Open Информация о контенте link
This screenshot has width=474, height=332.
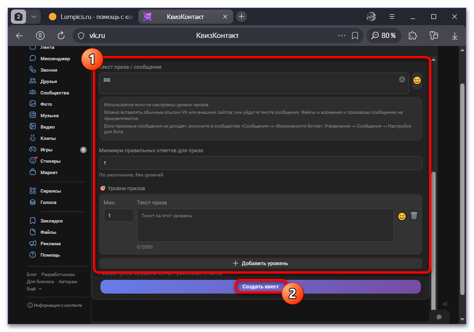[x=55, y=305]
